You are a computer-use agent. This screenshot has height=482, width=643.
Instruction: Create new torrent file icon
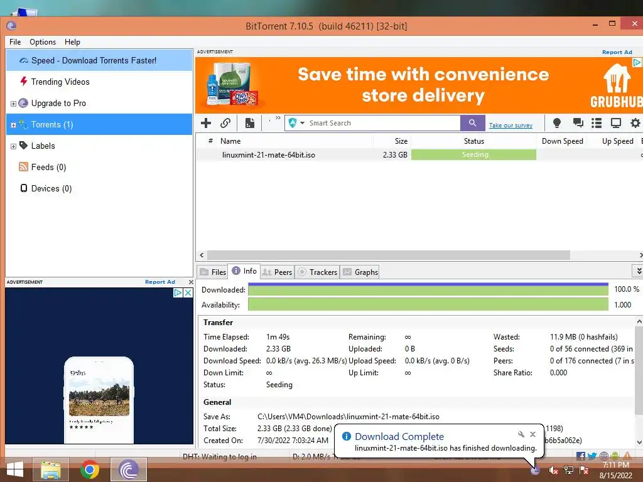(x=249, y=123)
